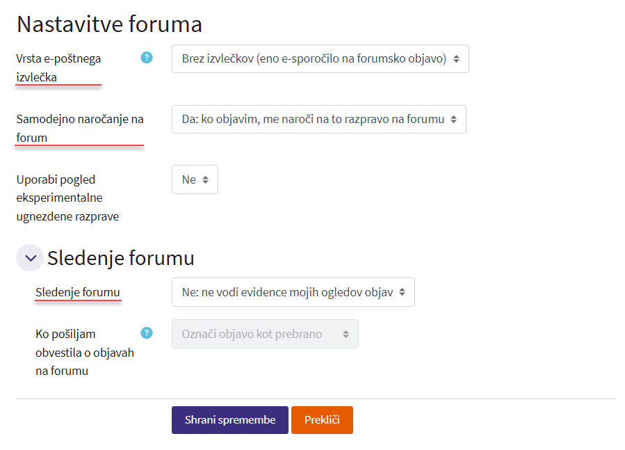Click the Nastavitve foruma page heading
625x450 pixels.
click(109, 24)
